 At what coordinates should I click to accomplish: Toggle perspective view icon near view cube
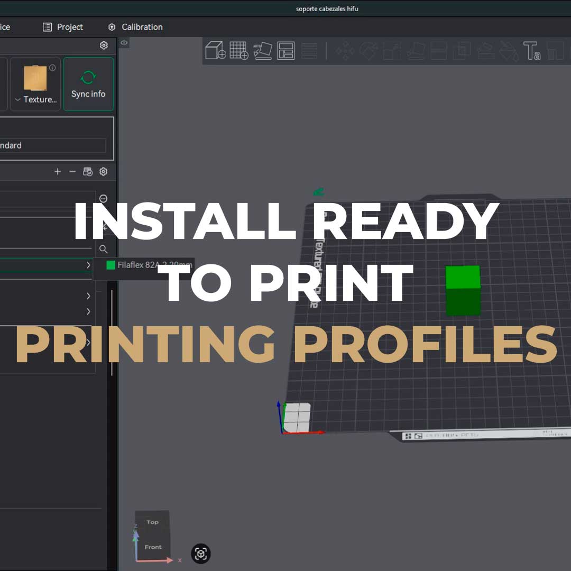201,554
